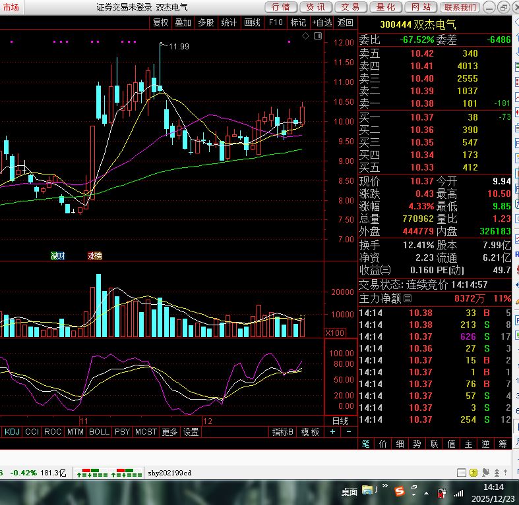The image size is (519, 505).
Task: Click 叠加 overlay in the chart toolbar
Action: pos(183,22)
